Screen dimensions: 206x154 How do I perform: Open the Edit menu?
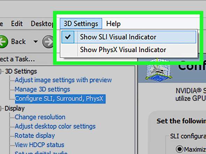pos(17,24)
